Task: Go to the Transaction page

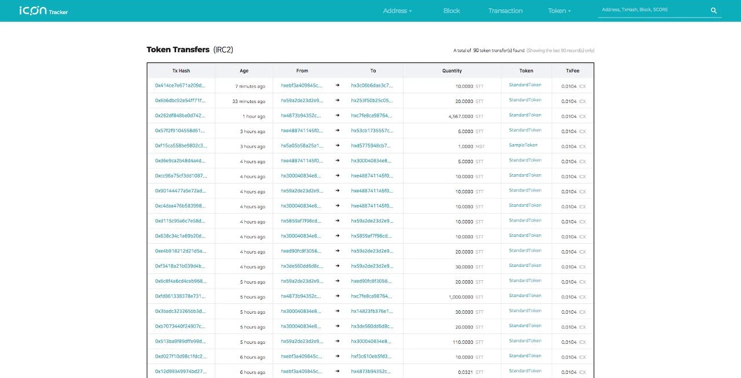Action: point(505,10)
